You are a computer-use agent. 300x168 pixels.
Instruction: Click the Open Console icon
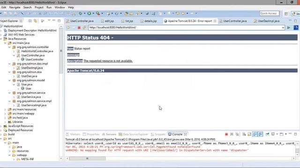pyautogui.click(x=281, y=134)
